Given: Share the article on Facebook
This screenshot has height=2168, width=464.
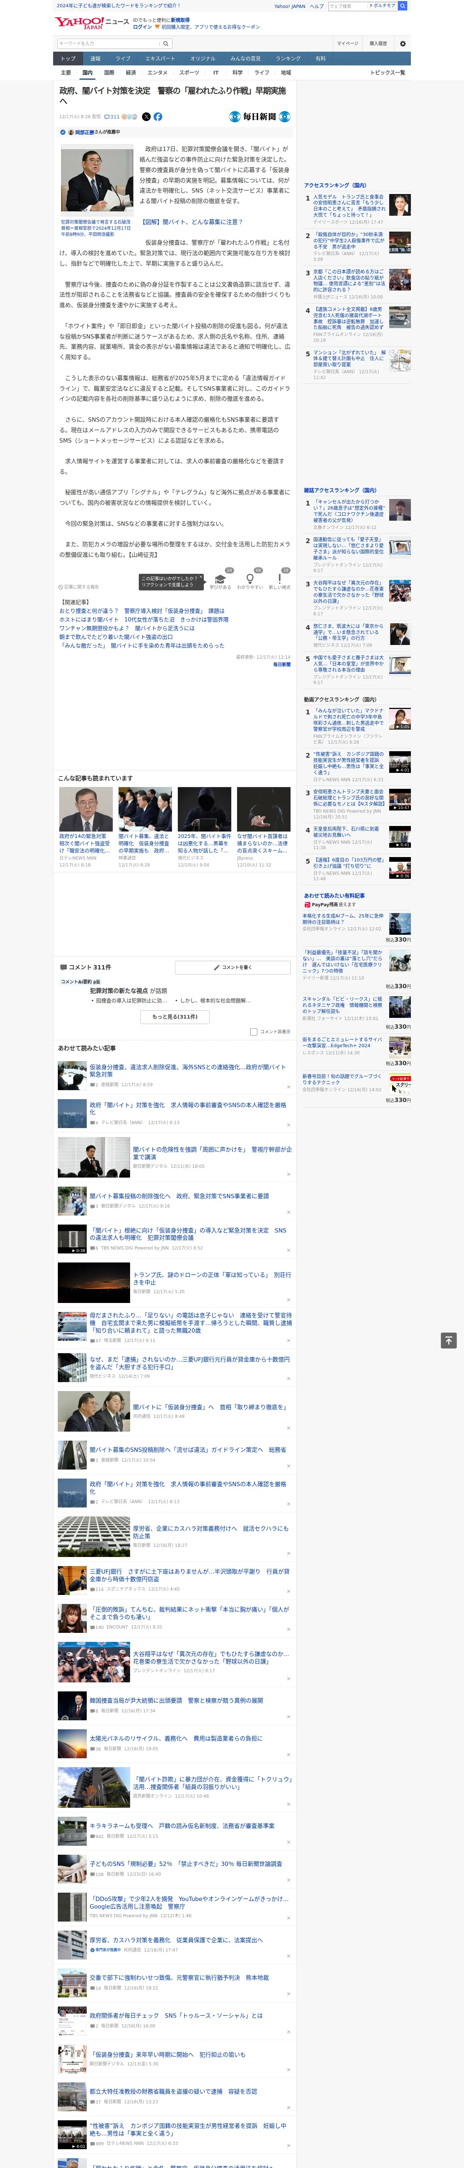Looking at the screenshot, I should click(x=158, y=117).
